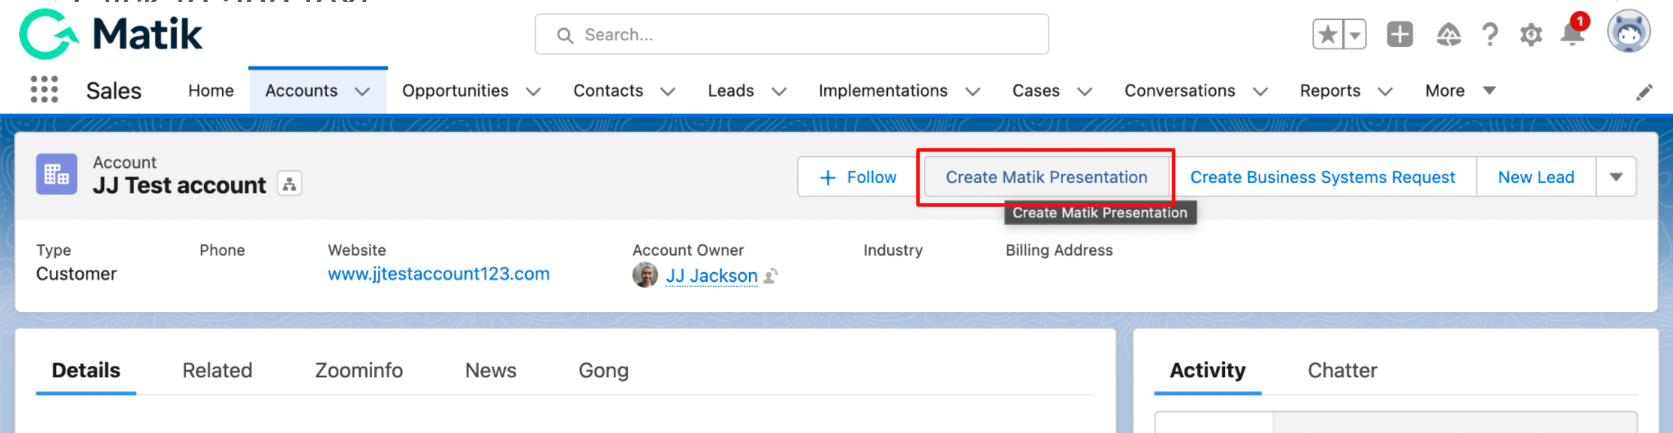Click the Matik logo

[x=110, y=35]
